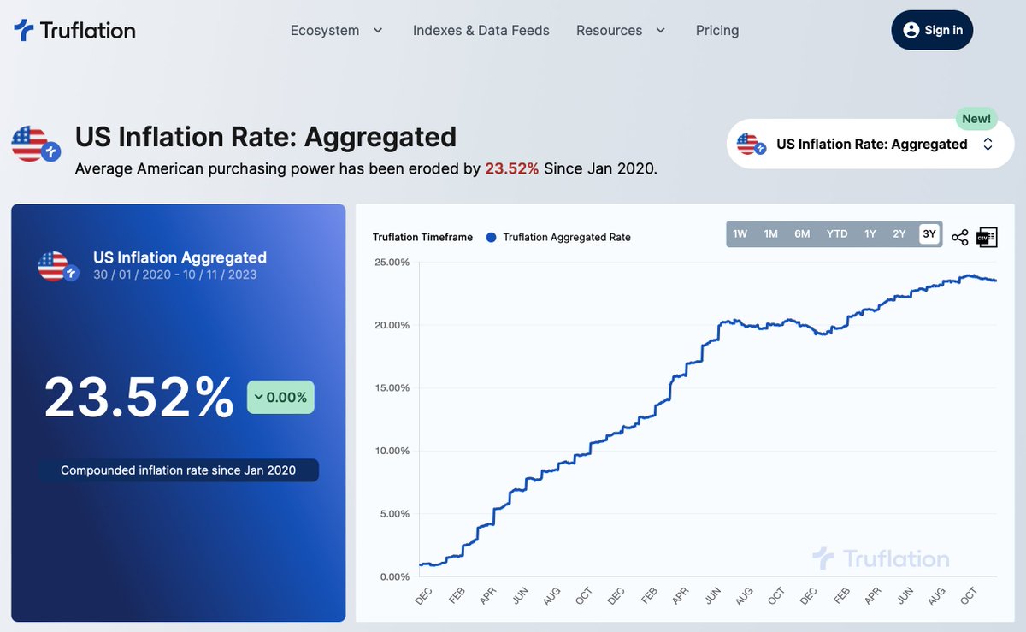
Task: Click the 25.00% y-axis label
Action: pos(392,262)
